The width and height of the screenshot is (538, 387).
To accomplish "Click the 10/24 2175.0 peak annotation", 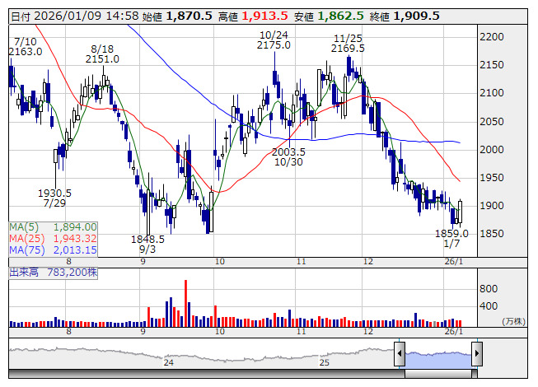I will [x=274, y=40].
